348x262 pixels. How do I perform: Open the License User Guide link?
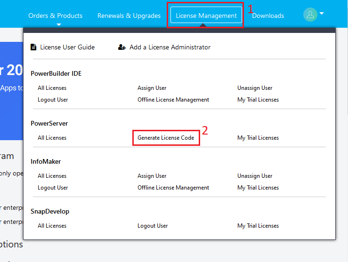point(67,47)
